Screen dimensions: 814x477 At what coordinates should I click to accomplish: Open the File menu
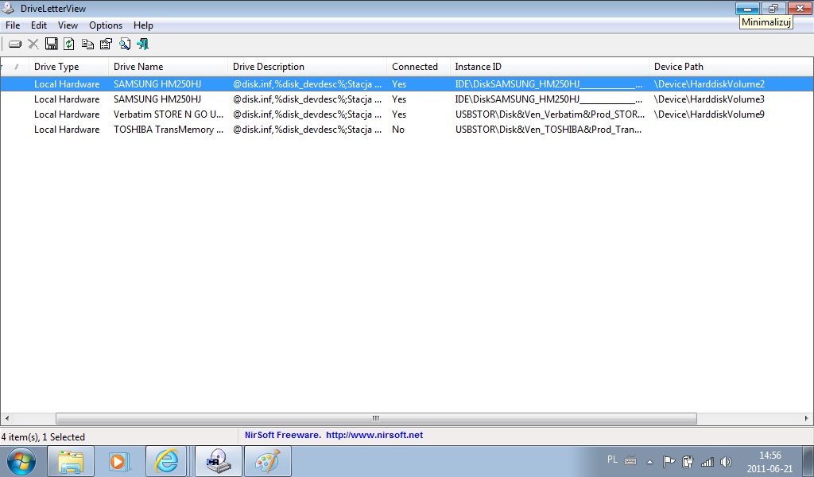tap(13, 25)
